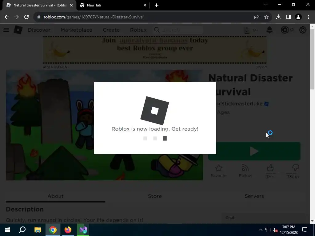The height and width of the screenshot is (236, 315).
Task: Bookmark this page with the star
Action: coord(266,17)
